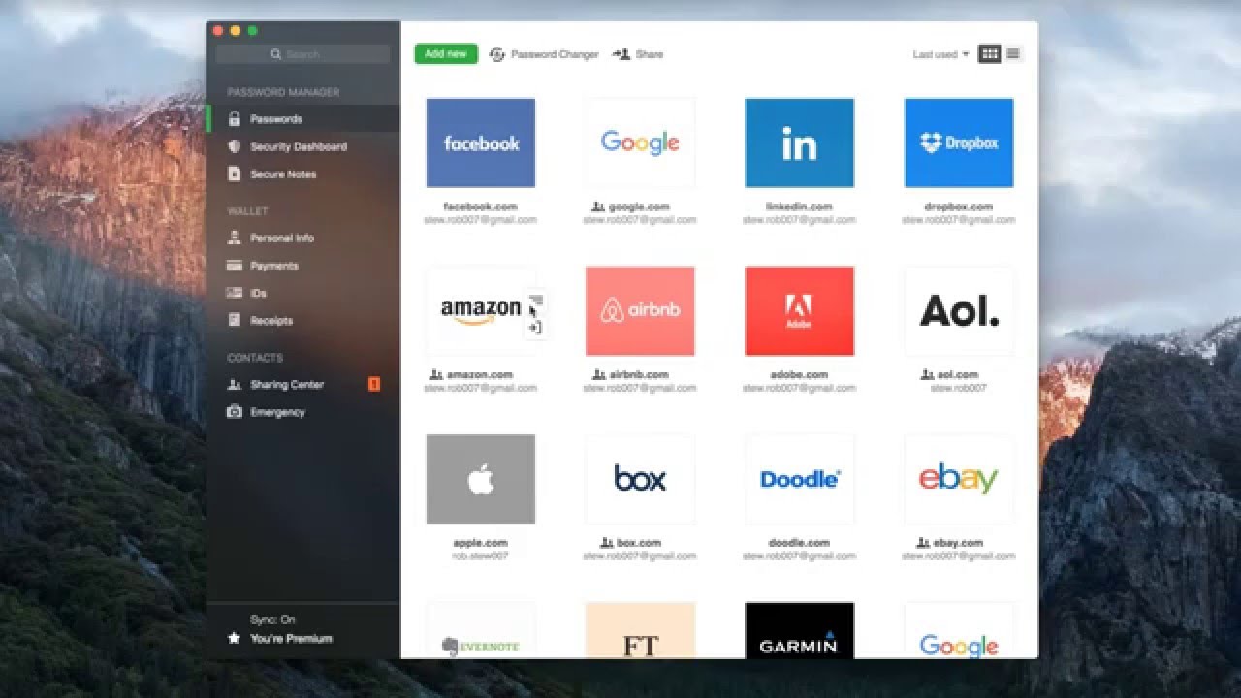Click the login arrow icon on Amazon tile
Image resolution: width=1241 pixels, height=698 pixels.
click(x=534, y=328)
